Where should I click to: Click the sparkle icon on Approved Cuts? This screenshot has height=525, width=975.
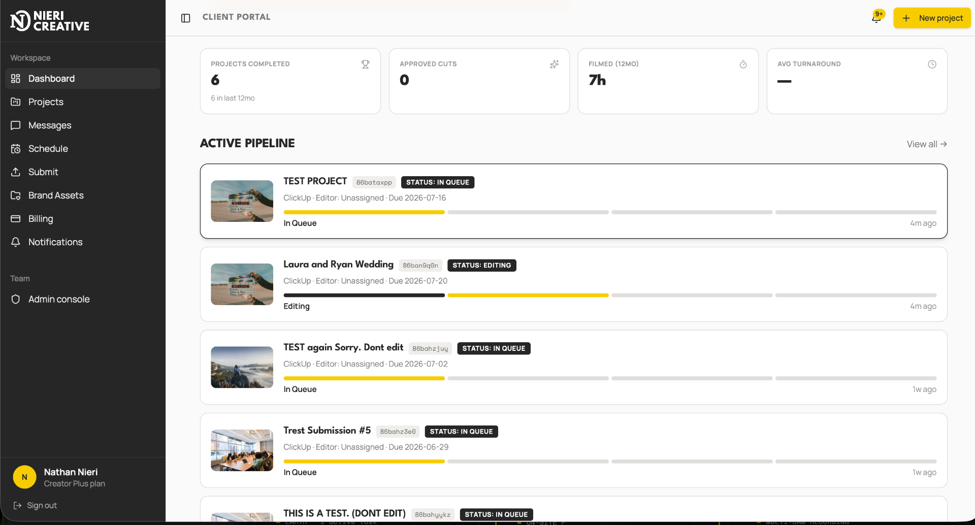point(554,64)
